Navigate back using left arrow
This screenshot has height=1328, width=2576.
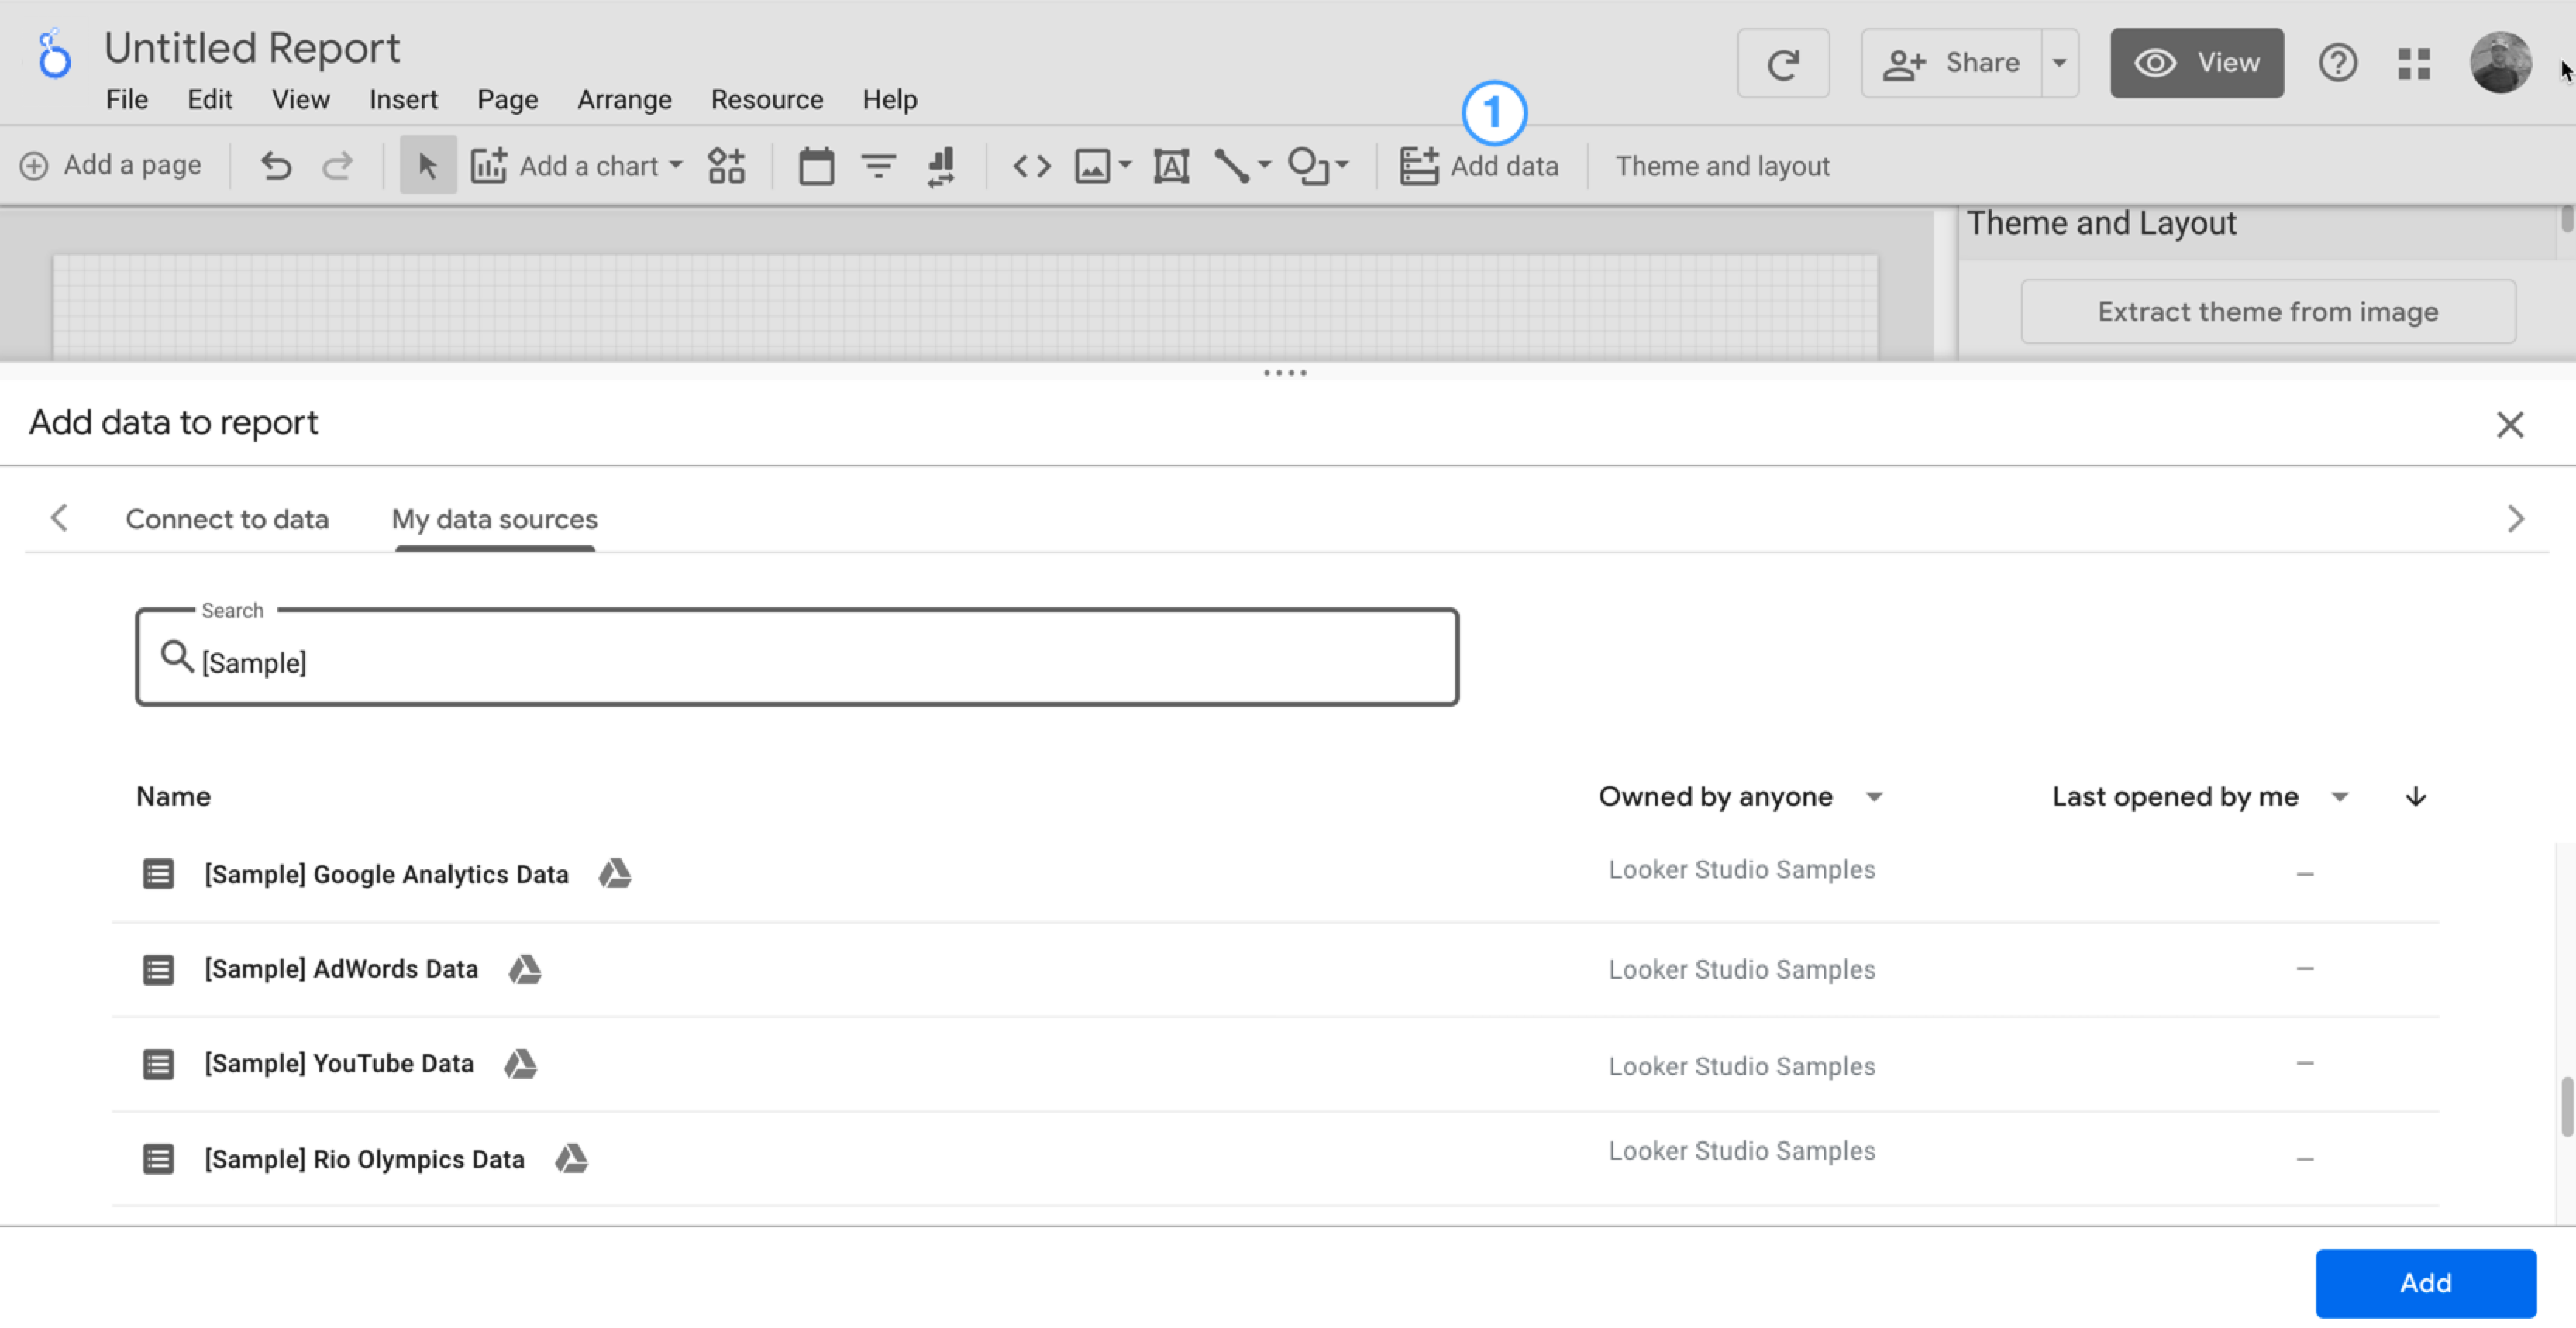(x=57, y=517)
